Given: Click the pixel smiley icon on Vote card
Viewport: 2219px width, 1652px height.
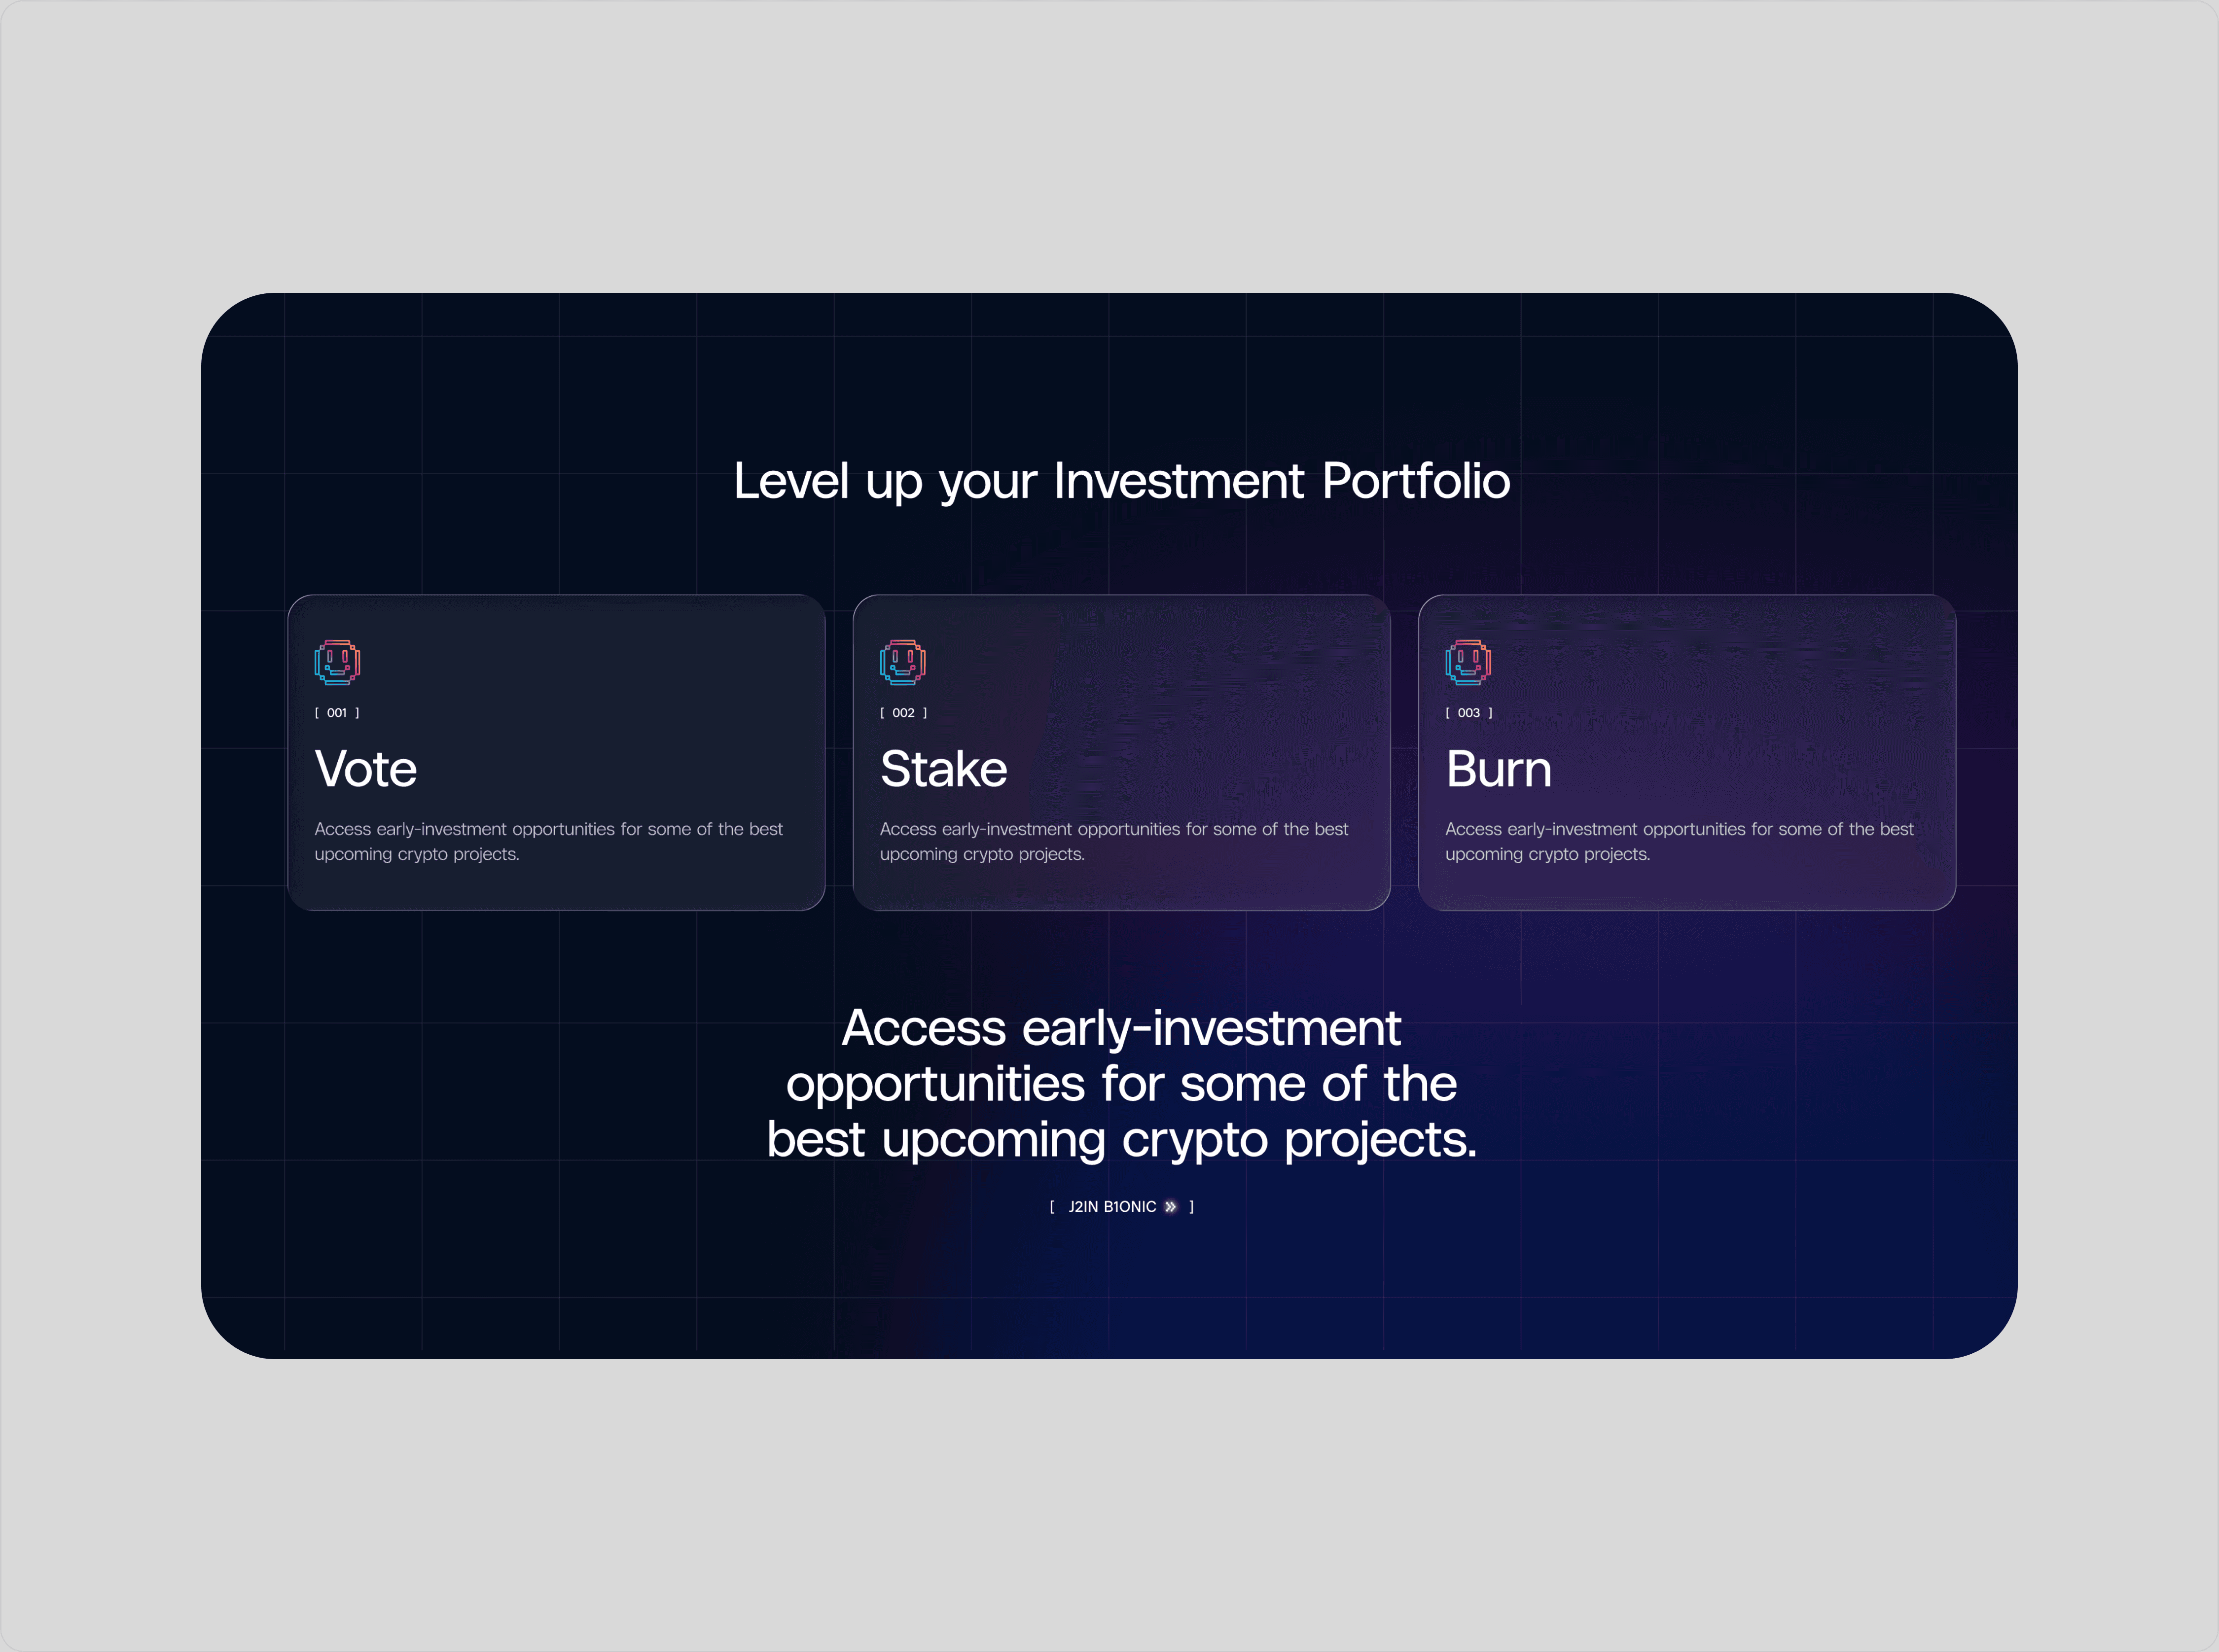Looking at the screenshot, I should [337, 662].
